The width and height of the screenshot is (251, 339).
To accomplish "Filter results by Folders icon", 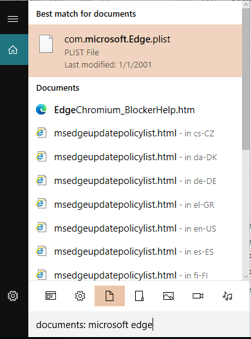I will click(x=139, y=296).
